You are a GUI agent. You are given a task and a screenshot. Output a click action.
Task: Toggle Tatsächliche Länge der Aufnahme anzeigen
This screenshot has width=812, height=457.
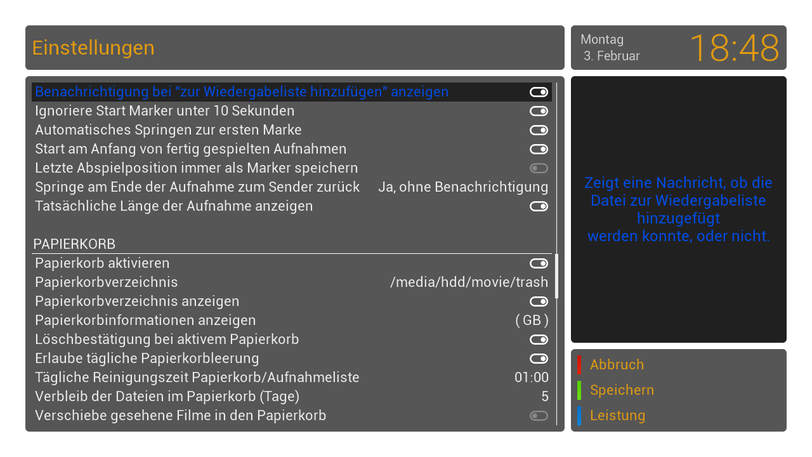pyautogui.click(x=539, y=206)
